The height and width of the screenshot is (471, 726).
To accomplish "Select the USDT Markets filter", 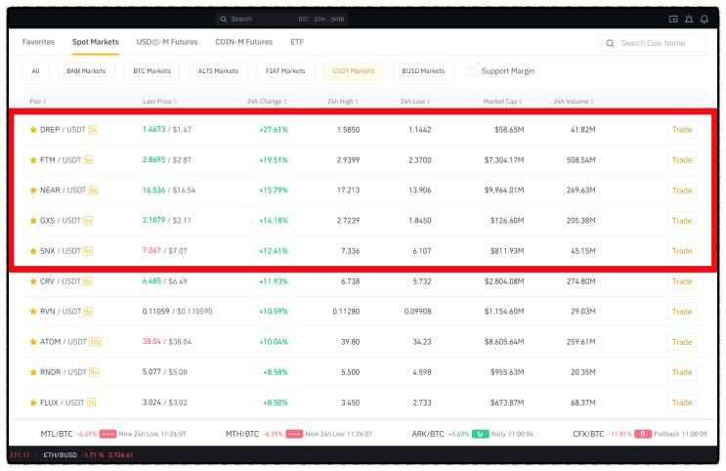I will (x=354, y=71).
